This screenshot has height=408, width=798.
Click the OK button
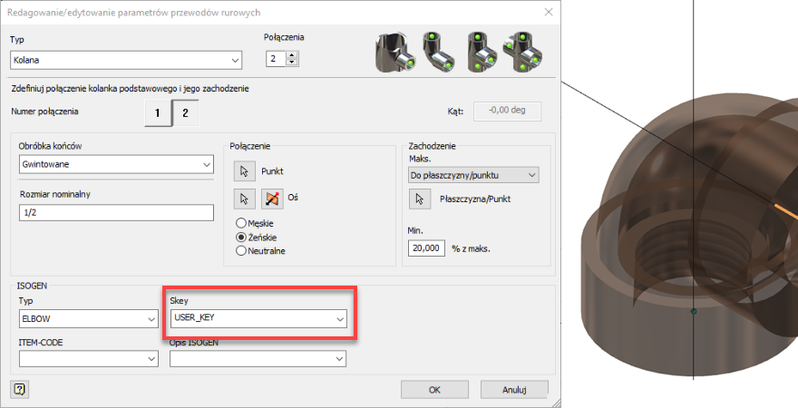pyautogui.click(x=434, y=390)
